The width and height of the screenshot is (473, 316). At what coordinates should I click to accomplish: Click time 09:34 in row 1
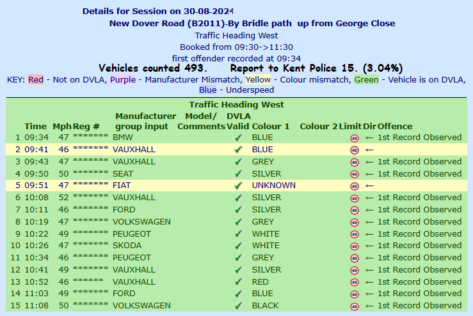point(36,138)
